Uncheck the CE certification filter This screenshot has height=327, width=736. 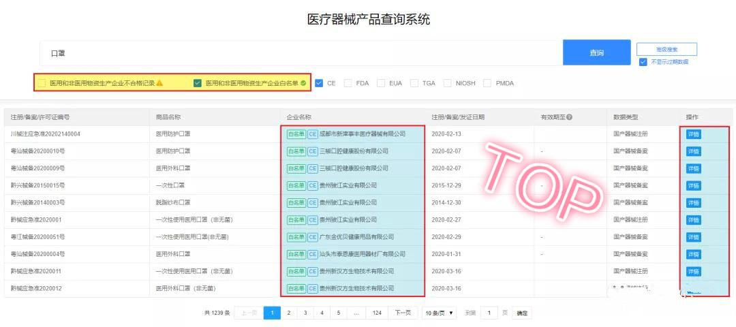319,83
